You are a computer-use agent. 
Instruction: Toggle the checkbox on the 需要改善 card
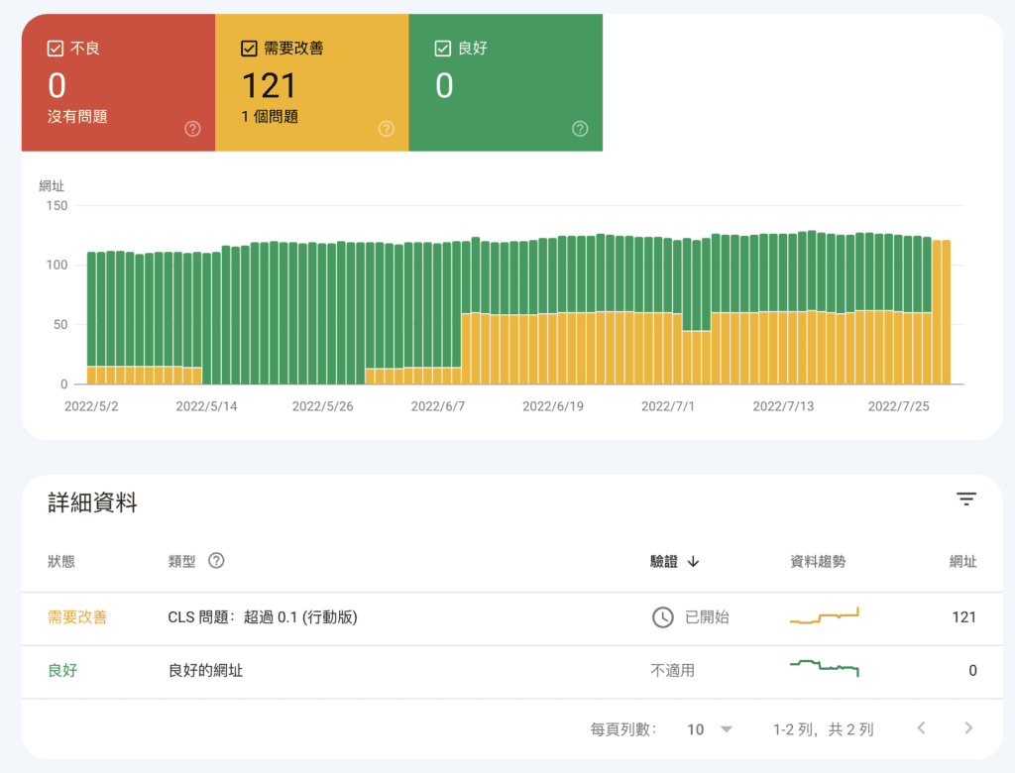pos(247,47)
